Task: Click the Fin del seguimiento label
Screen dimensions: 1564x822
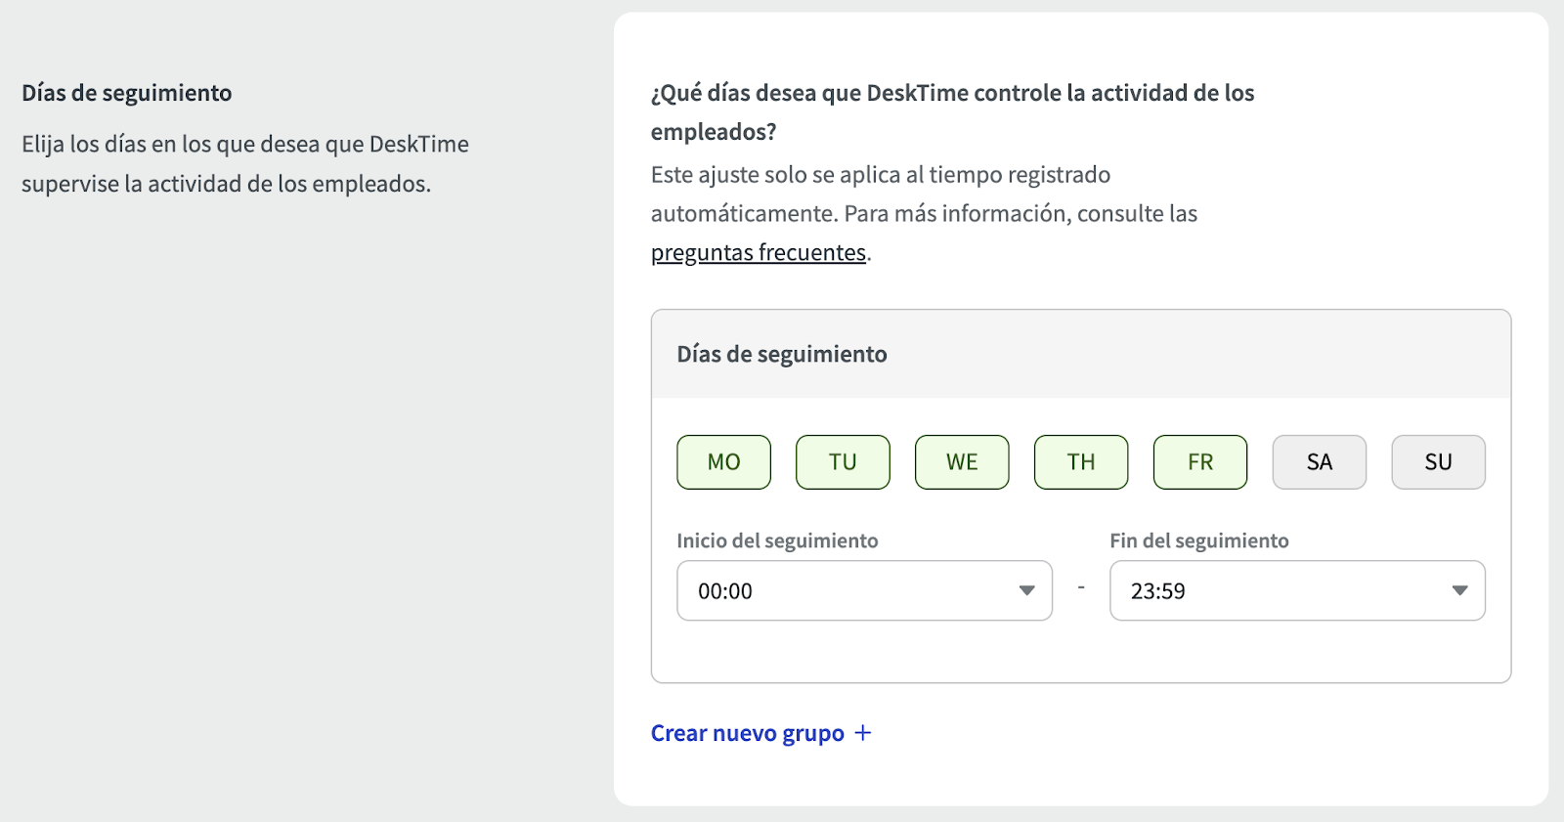Action: click(x=1199, y=541)
